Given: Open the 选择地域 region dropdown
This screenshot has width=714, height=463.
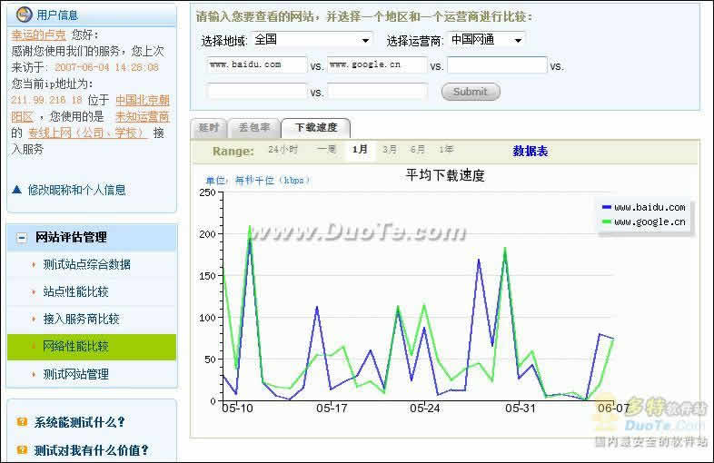Looking at the screenshot, I should (312, 40).
